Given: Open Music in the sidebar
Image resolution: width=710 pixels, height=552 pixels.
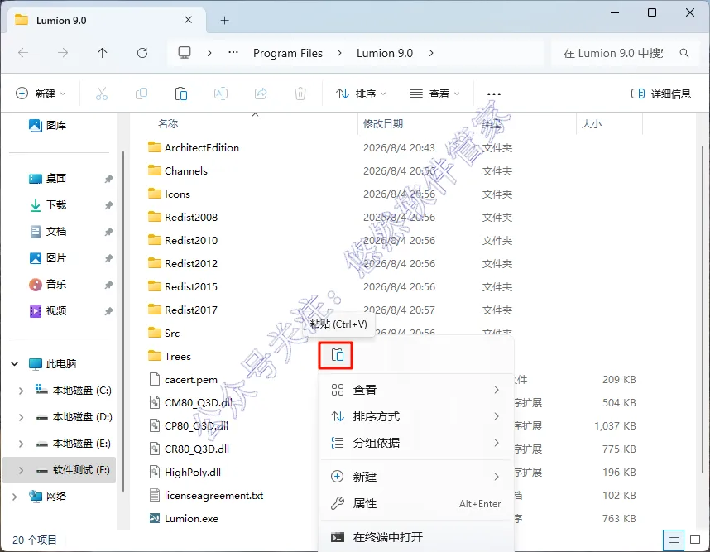Looking at the screenshot, I should pyautogui.click(x=48, y=285).
